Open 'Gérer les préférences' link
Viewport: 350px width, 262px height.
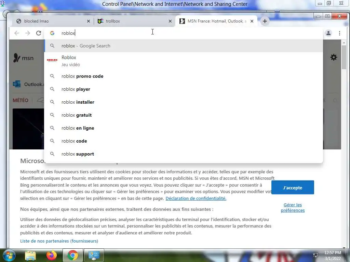293,207
